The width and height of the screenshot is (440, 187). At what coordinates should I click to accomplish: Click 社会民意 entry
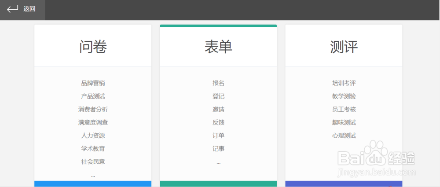(x=93, y=162)
